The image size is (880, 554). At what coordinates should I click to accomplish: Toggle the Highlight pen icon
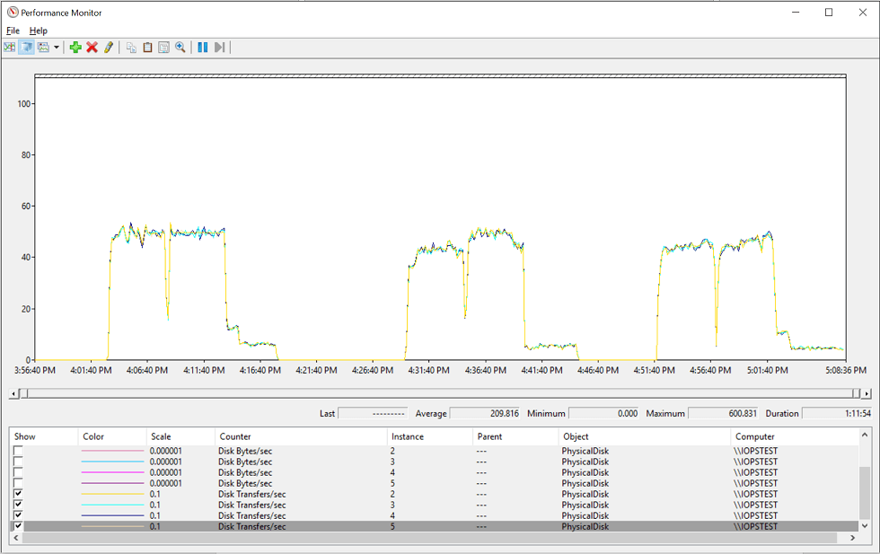[109, 48]
